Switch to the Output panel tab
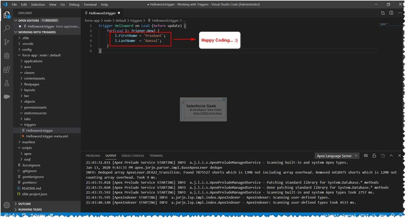This screenshot has width=407, height=219. [111, 156]
